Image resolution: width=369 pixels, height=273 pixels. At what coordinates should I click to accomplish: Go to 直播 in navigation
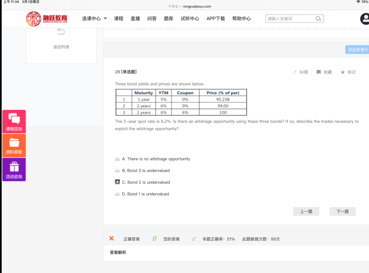[x=135, y=19]
